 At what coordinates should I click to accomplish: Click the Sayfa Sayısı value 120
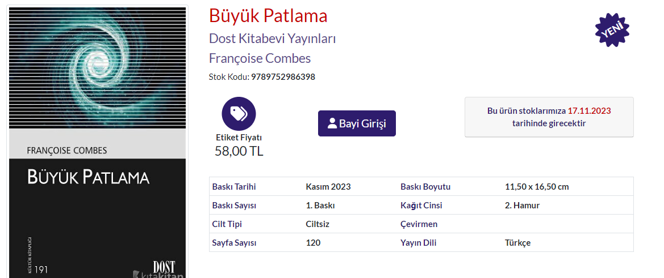coord(313,243)
